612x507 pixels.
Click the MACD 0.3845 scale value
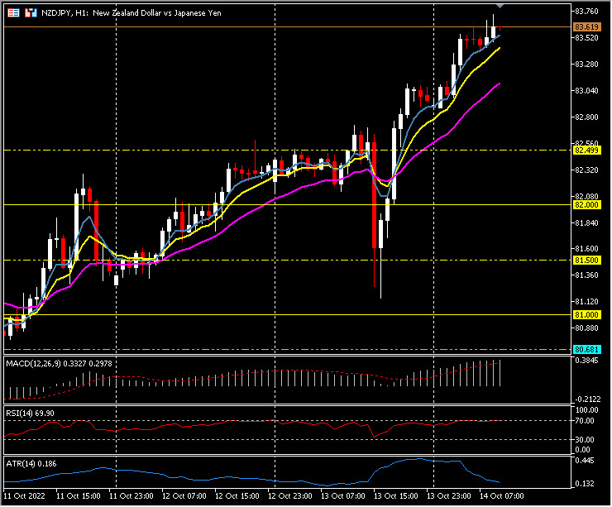pyautogui.click(x=586, y=361)
